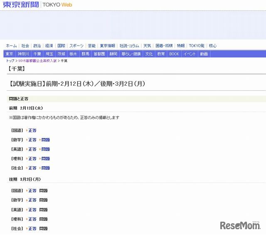Select the 神奈川 regional tab
The height and width of the screenshot is (235, 266).
[x=23, y=54]
